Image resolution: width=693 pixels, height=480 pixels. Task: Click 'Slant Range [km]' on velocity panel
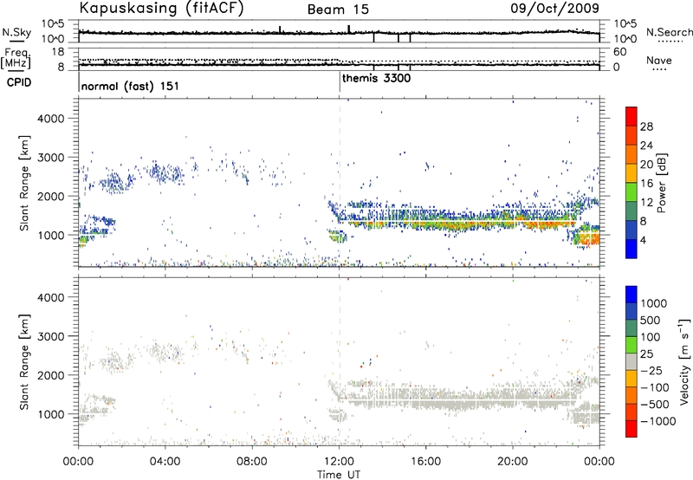[x=24, y=362]
